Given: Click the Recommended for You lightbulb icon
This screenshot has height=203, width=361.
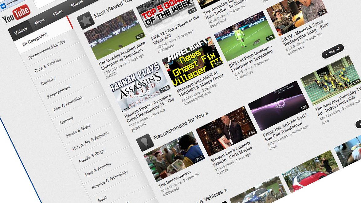Looking at the screenshot, I should tap(145, 142).
